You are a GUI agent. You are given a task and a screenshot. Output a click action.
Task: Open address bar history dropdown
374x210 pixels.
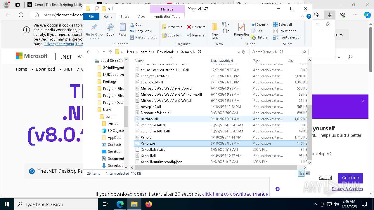[238, 52]
